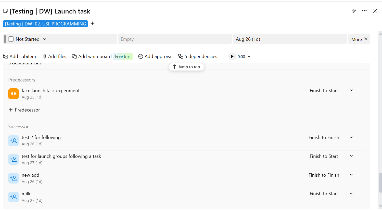Image resolution: width=382 pixels, height=210 pixels.
Task: Click Add approval
Action: point(155,57)
